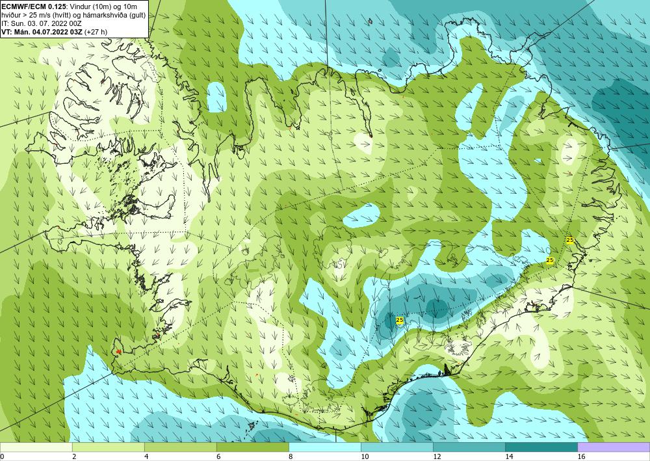Click the legend label "4"

pos(146,456)
